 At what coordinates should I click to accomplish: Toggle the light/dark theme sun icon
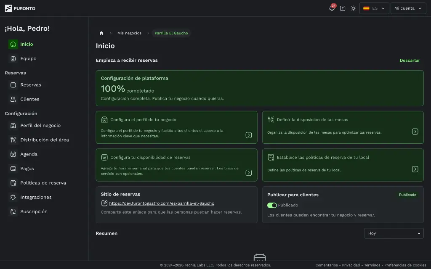coord(353,8)
